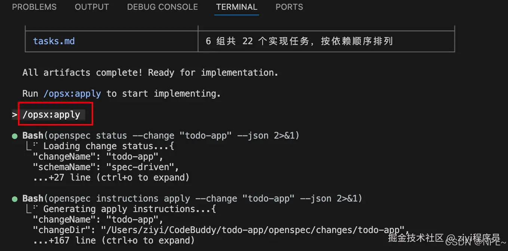Expand the +167 line collapsed output
The width and height of the screenshot is (508, 251).
pyautogui.click(x=114, y=241)
